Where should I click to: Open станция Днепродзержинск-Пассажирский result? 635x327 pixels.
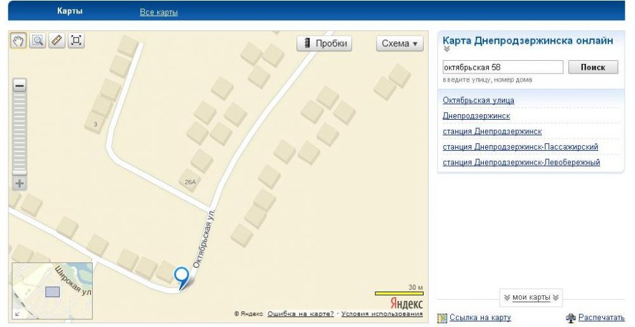(521, 147)
